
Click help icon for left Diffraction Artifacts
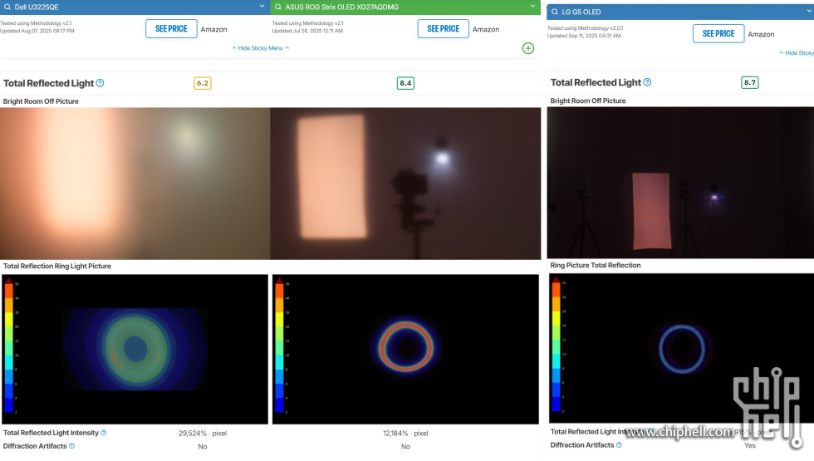(x=71, y=446)
